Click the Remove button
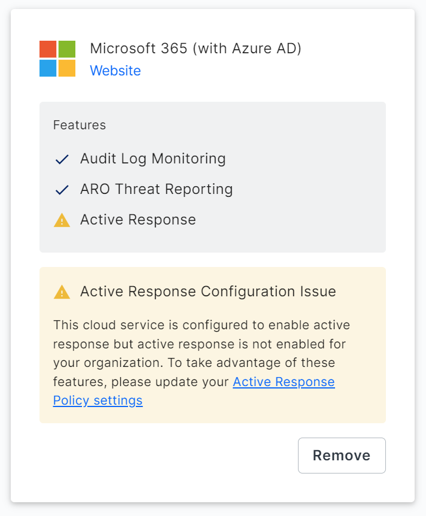This screenshot has width=426, height=516. [x=342, y=456]
